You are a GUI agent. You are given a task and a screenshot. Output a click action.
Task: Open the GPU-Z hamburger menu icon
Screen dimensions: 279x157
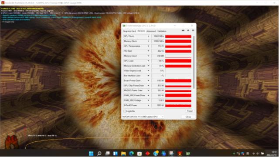pos(193,30)
